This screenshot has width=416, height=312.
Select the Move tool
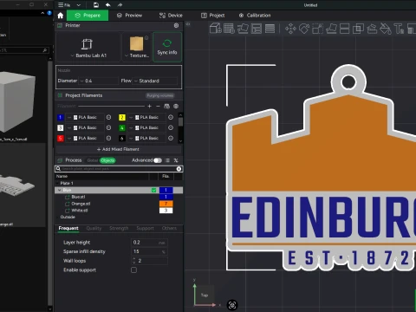(290, 29)
